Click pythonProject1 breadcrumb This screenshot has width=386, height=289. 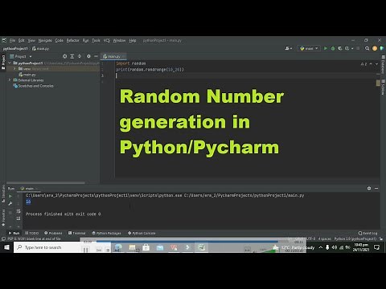tap(15, 48)
